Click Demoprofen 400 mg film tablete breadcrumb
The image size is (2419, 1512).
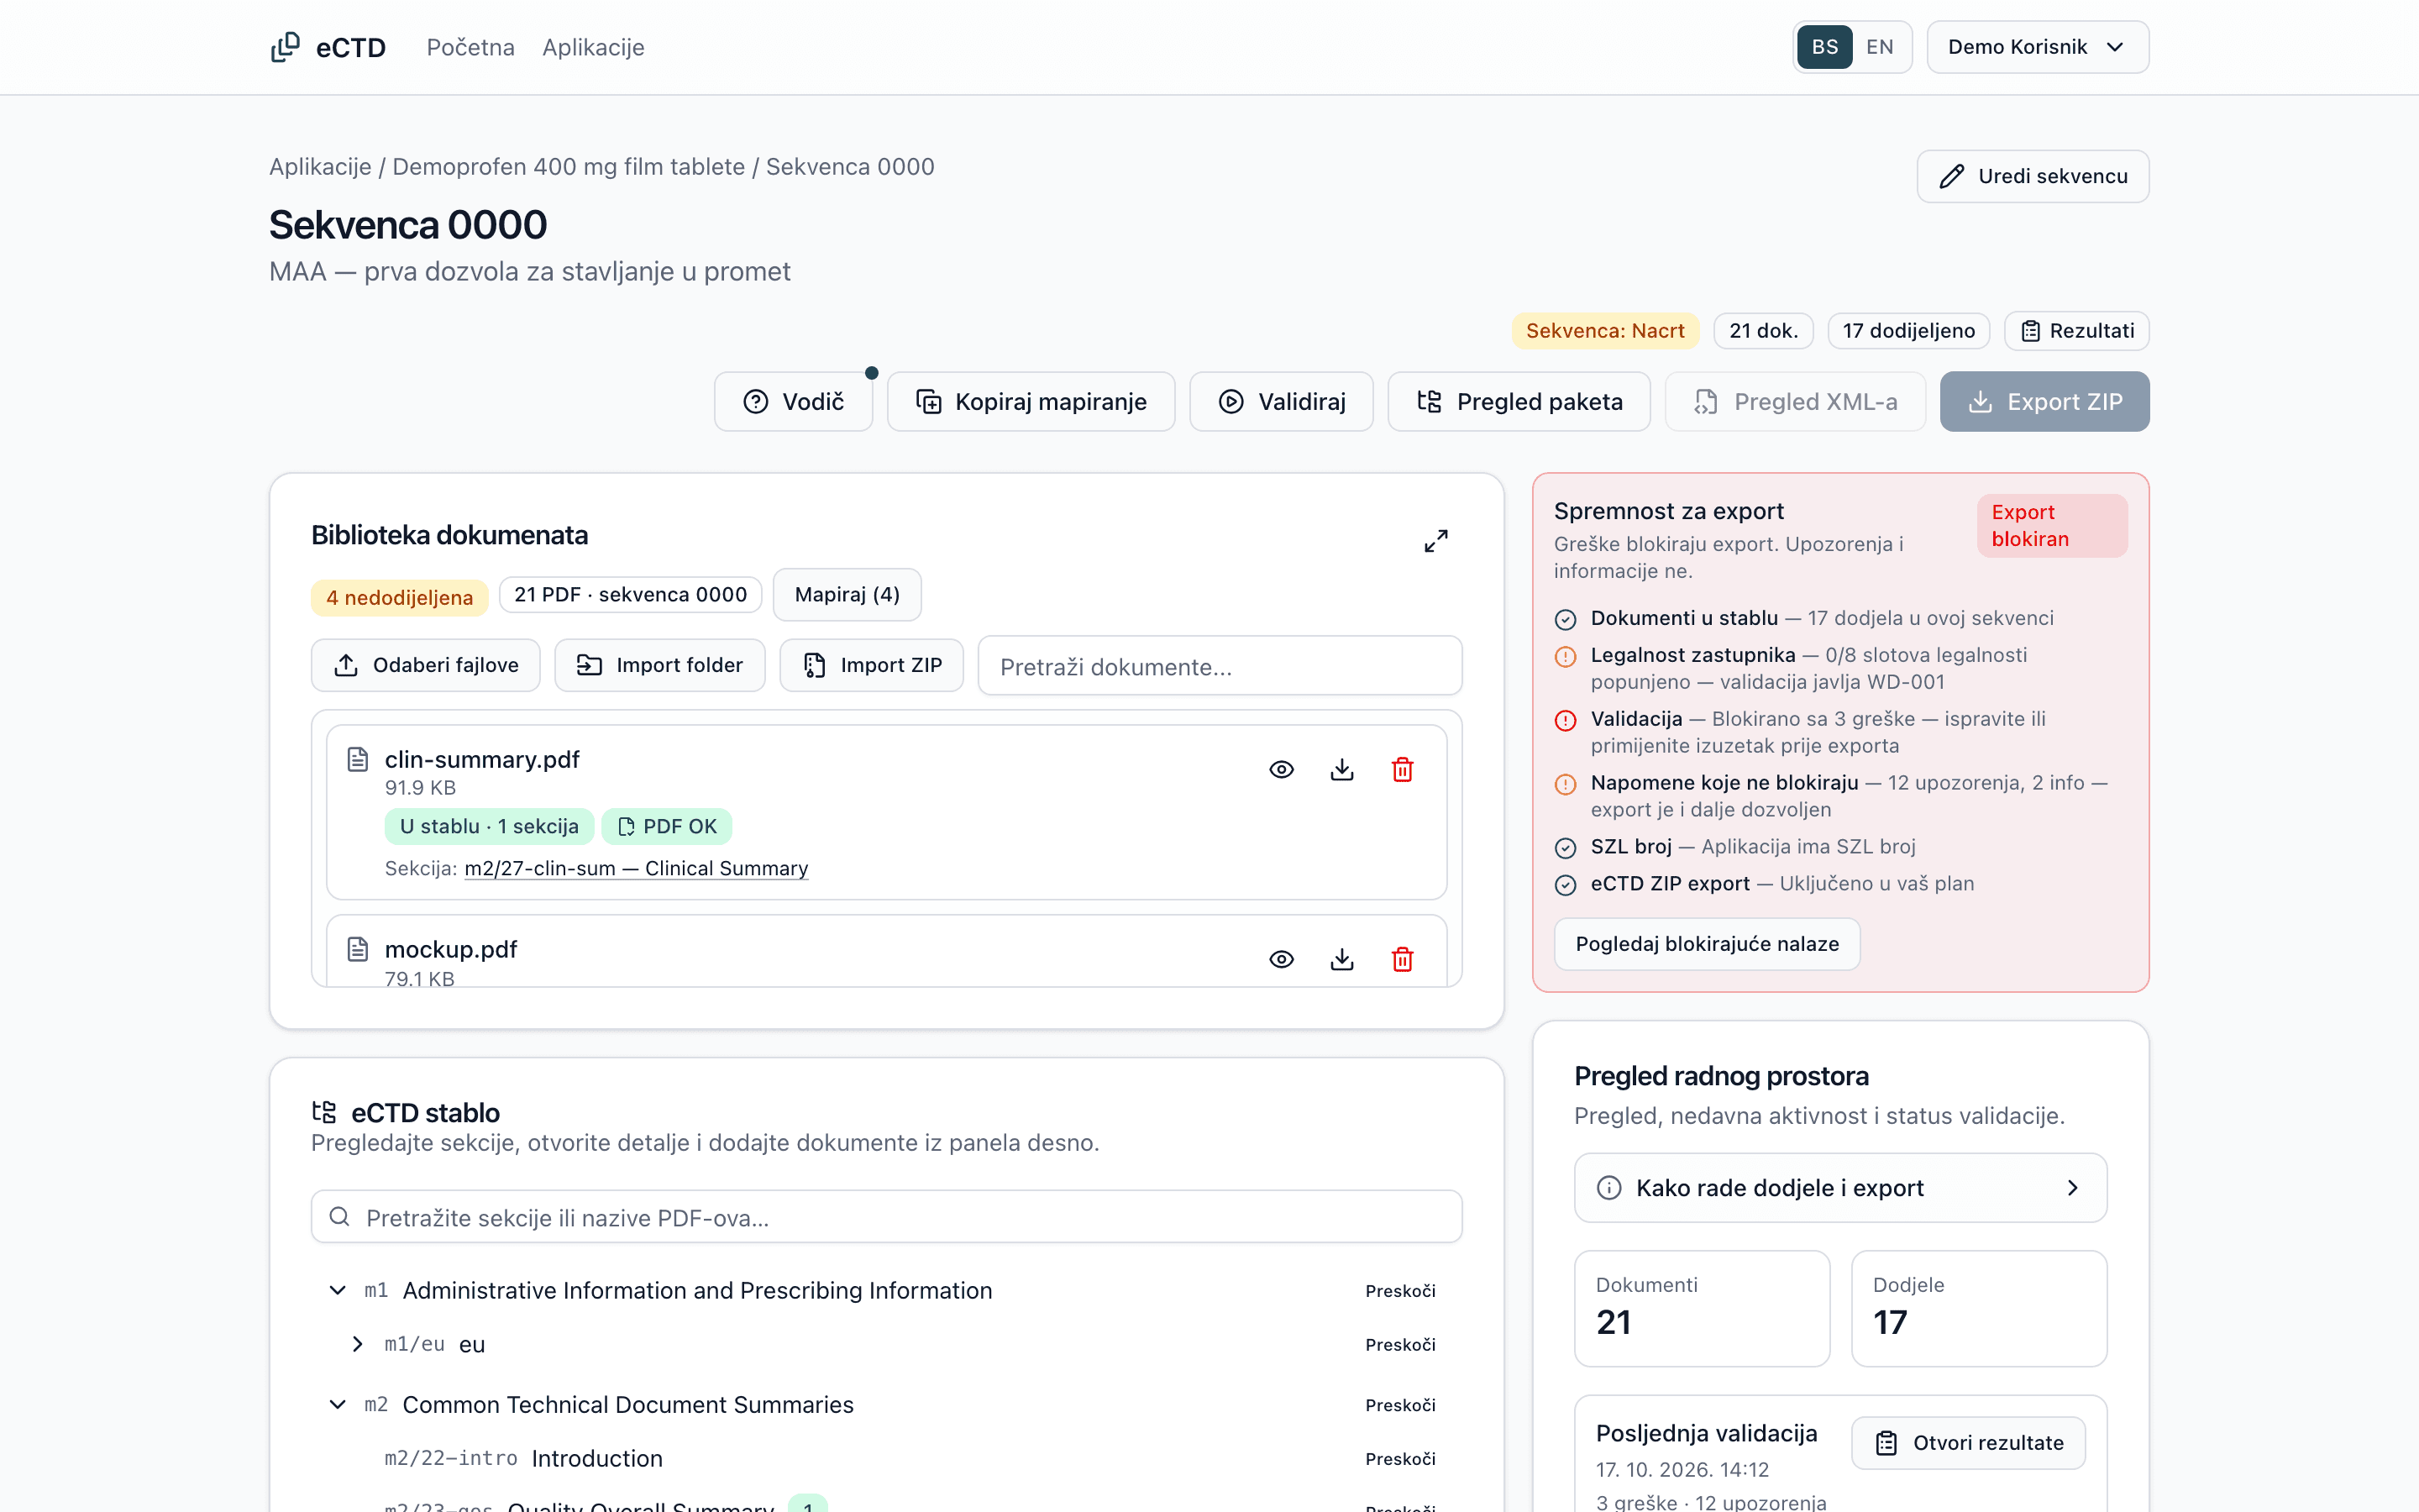click(569, 167)
